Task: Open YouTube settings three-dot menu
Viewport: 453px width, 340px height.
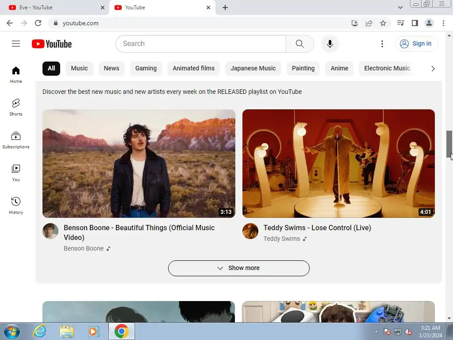Action: tap(382, 44)
